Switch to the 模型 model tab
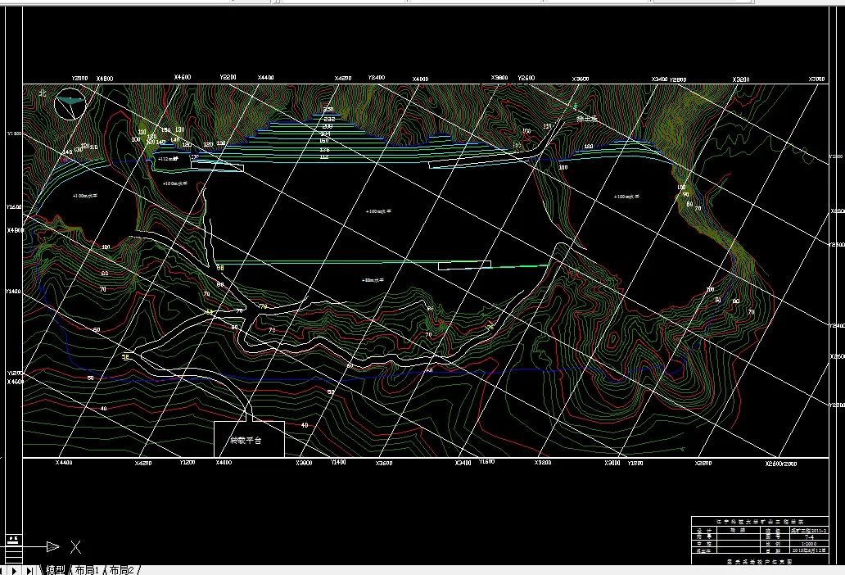This screenshot has width=845, height=575. pos(55,569)
